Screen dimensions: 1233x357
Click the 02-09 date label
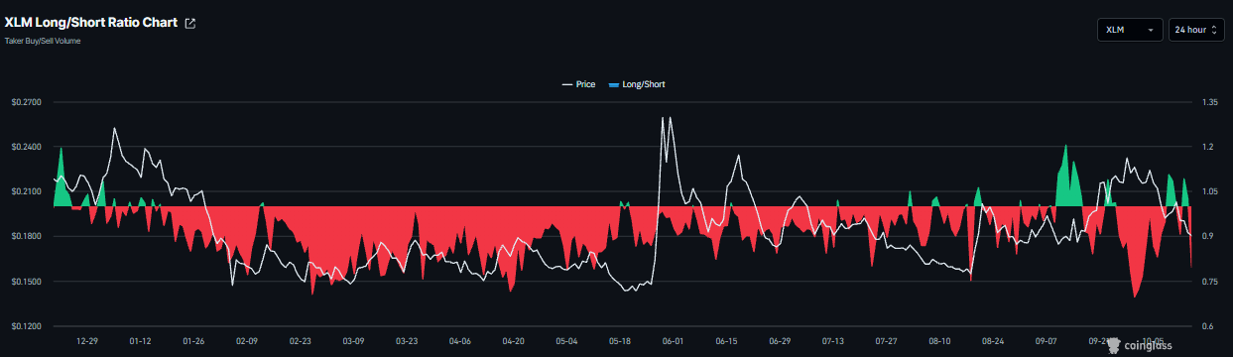(247, 341)
